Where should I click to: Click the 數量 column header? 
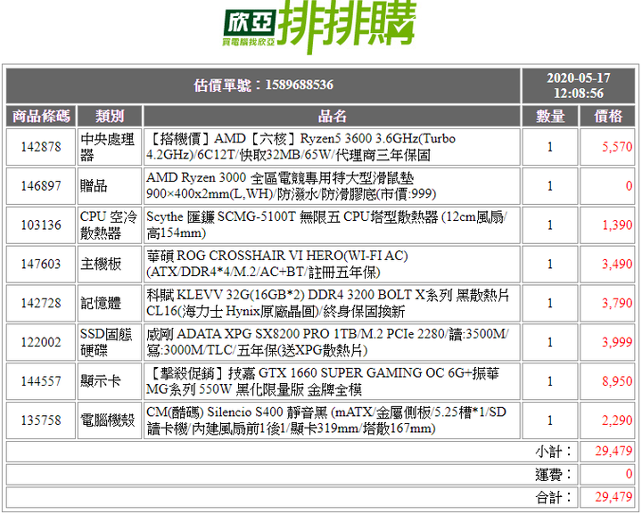(550, 116)
